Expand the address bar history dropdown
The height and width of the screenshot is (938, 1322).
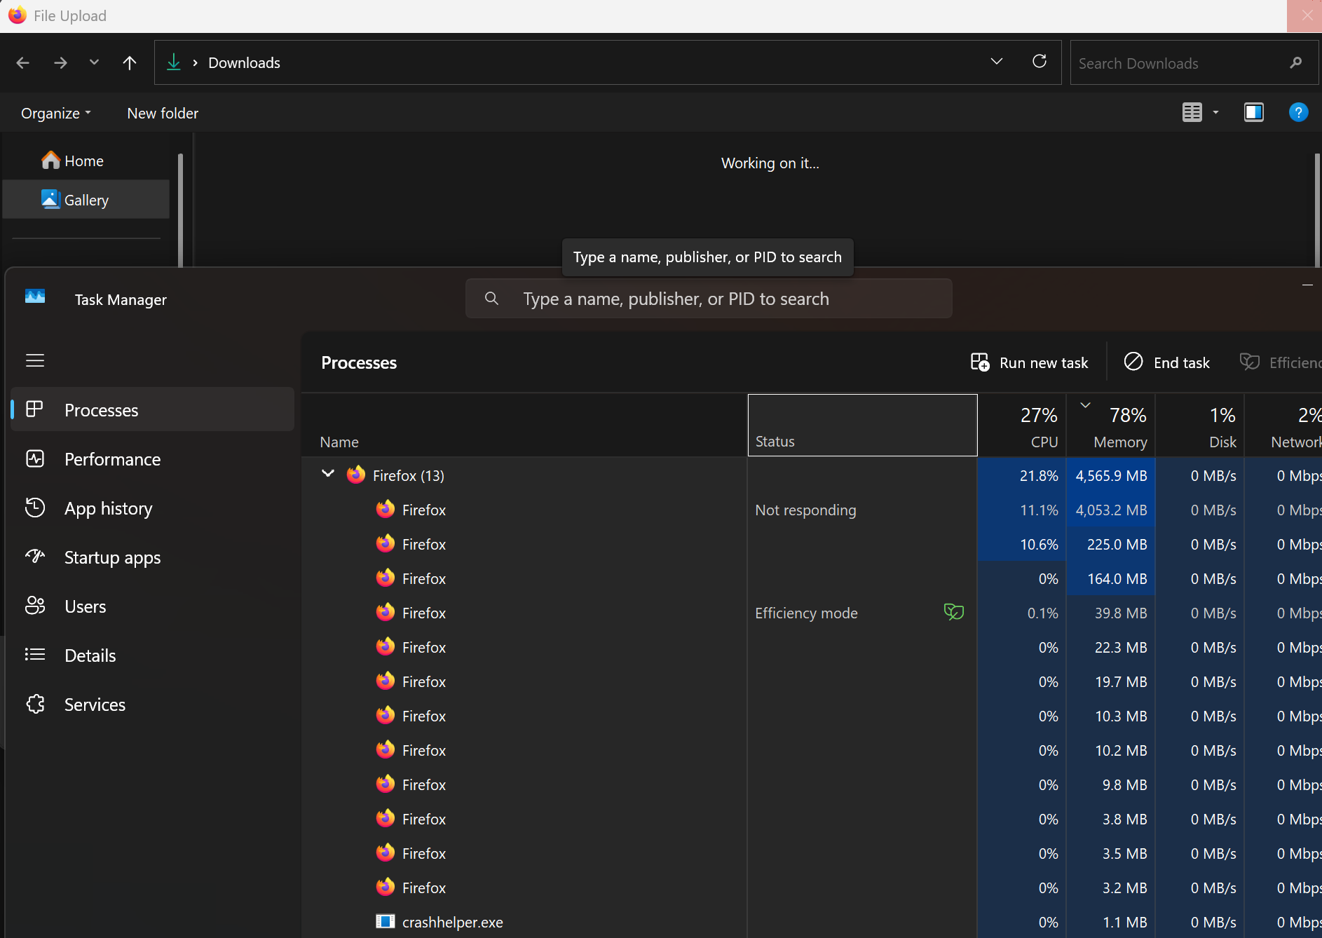tap(996, 62)
